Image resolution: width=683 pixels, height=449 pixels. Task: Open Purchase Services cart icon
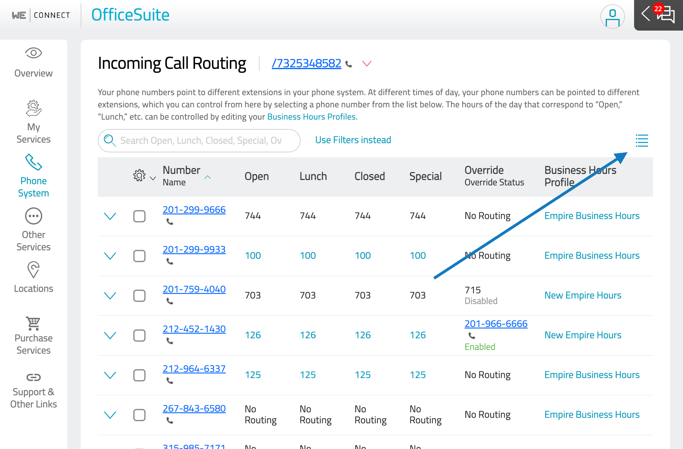pos(33,324)
